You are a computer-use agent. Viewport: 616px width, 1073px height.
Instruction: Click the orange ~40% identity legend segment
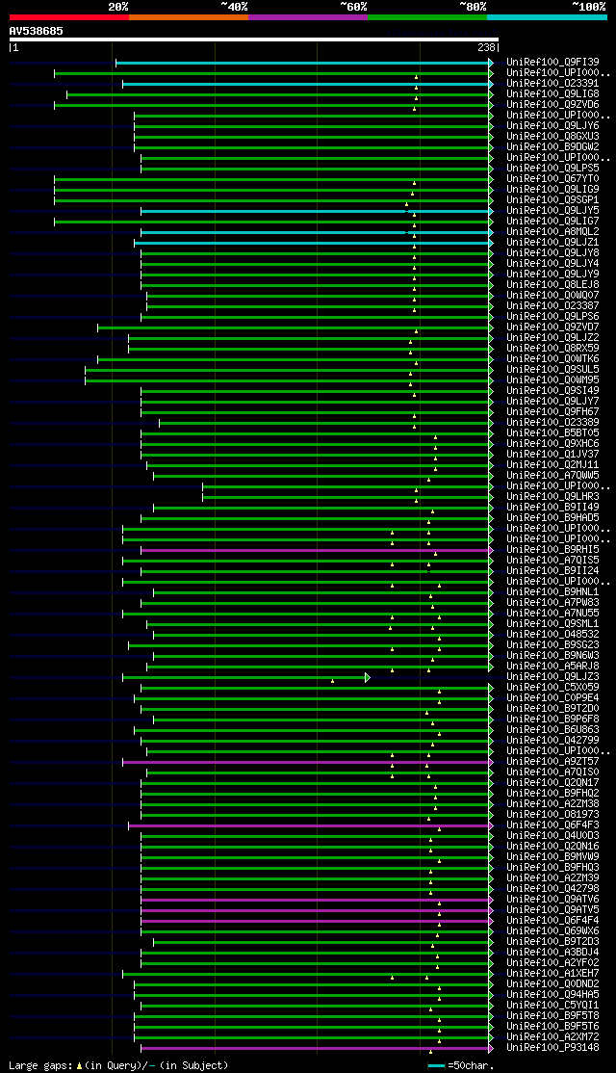[x=189, y=17]
